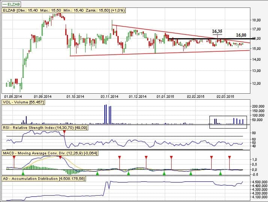Click the black rectangle highlighting recent volume
Viewport: 268px width, 202px height.
[x=228, y=122]
